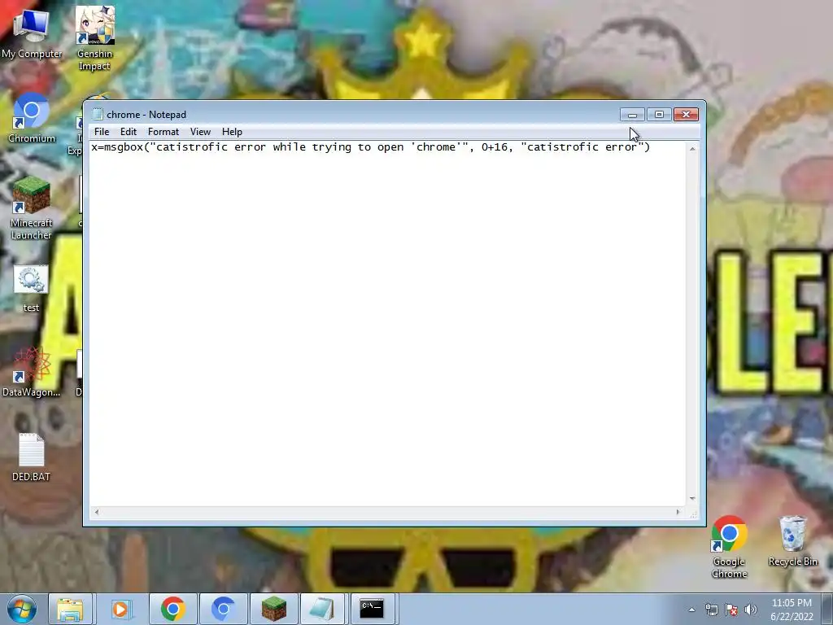This screenshot has width=833, height=625.
Task: Select the Genshin Impact desktop shortcut
Action: pyautogui.click(x=94, y=38)
